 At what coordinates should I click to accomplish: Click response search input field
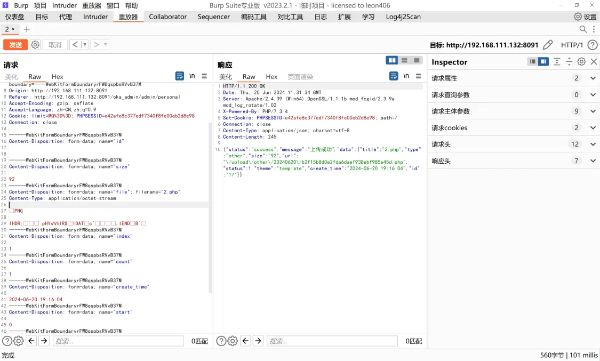[x=332, y=341]
